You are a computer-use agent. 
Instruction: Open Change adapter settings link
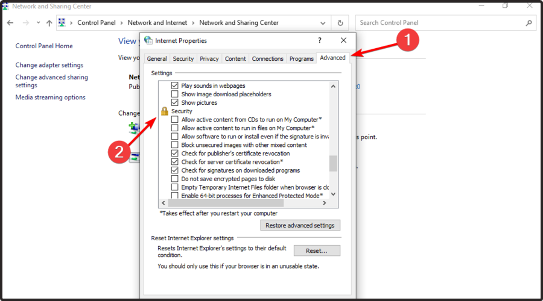tap(49, 65)
